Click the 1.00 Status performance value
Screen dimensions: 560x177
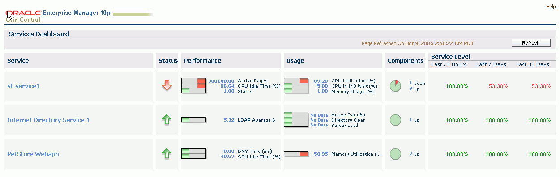click(229, 91)
